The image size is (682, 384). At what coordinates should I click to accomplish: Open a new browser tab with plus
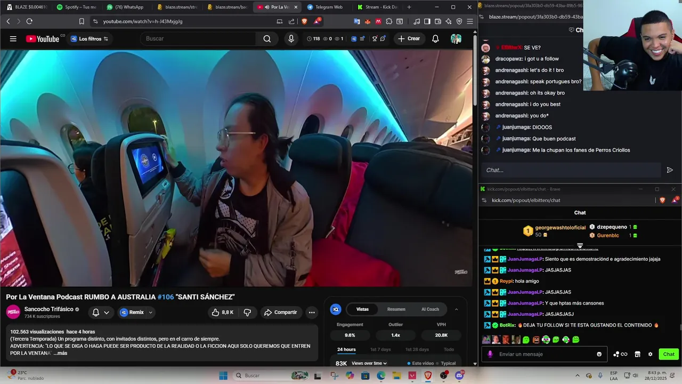409,7
